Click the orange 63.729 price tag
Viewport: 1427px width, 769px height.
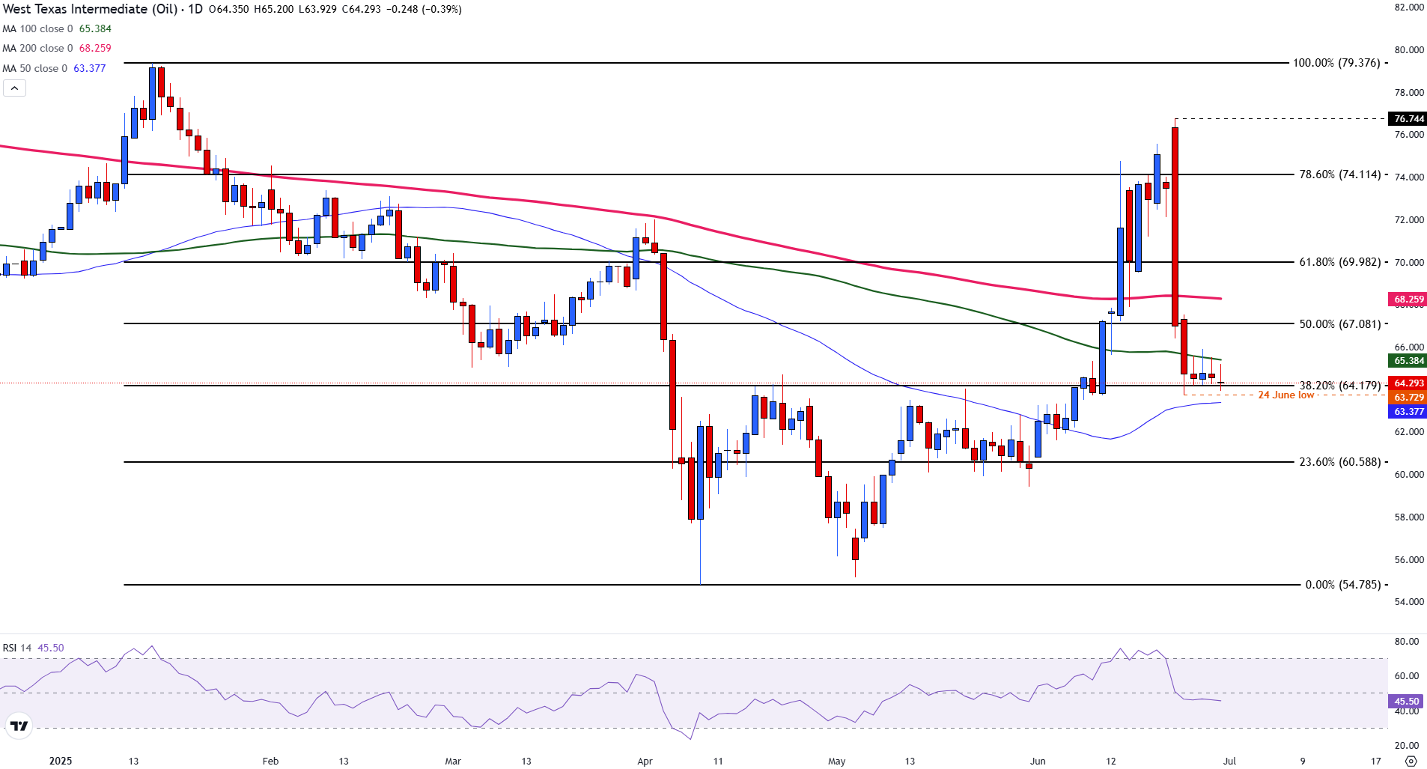(1408, 398)
